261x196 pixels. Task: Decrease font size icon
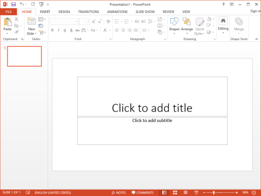click(x=100, y=21)
